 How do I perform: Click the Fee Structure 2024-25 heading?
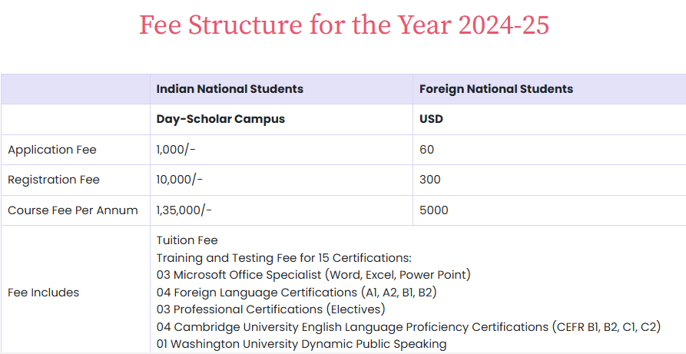[x=344, y=25]
